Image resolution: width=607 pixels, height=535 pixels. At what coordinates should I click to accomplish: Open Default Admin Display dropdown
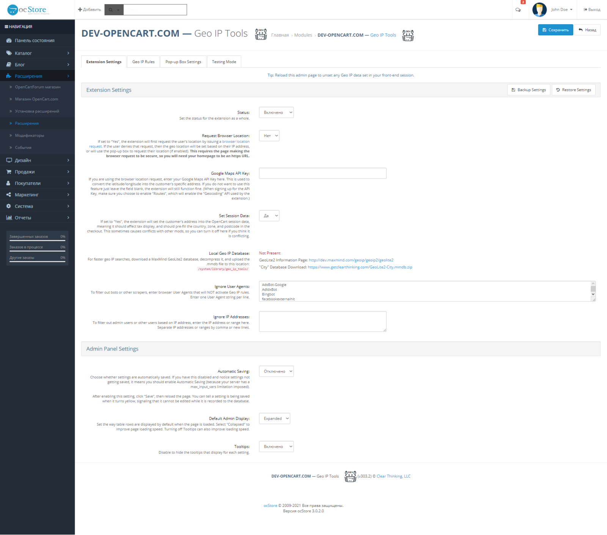275,418
